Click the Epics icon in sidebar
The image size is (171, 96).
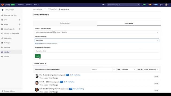(x=2, y=20)
